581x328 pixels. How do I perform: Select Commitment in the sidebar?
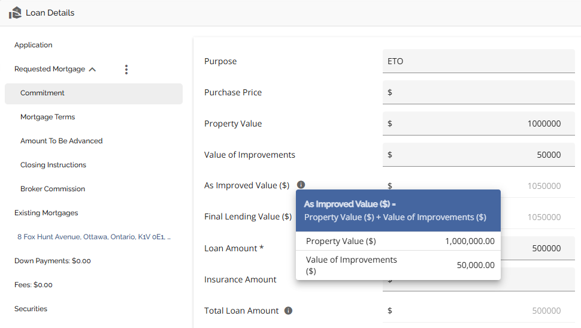click(x=43, y=93)
